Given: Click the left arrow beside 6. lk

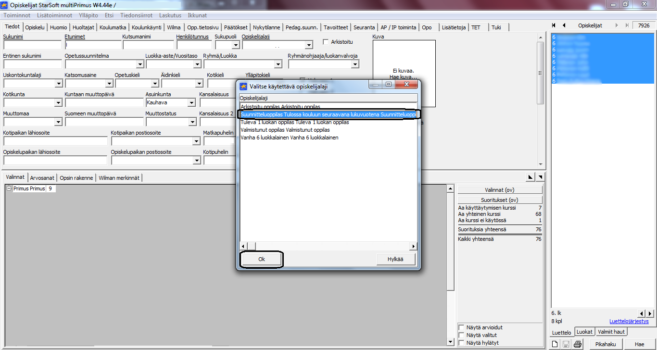Looking at the screenshot, I should [x=642, y=313].
